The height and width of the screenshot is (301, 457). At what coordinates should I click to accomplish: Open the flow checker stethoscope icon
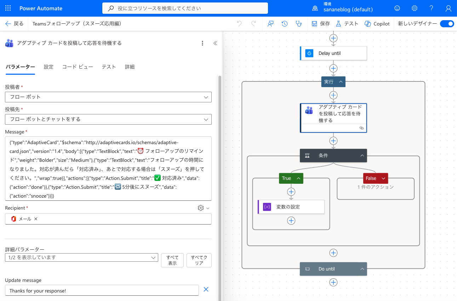299,24
